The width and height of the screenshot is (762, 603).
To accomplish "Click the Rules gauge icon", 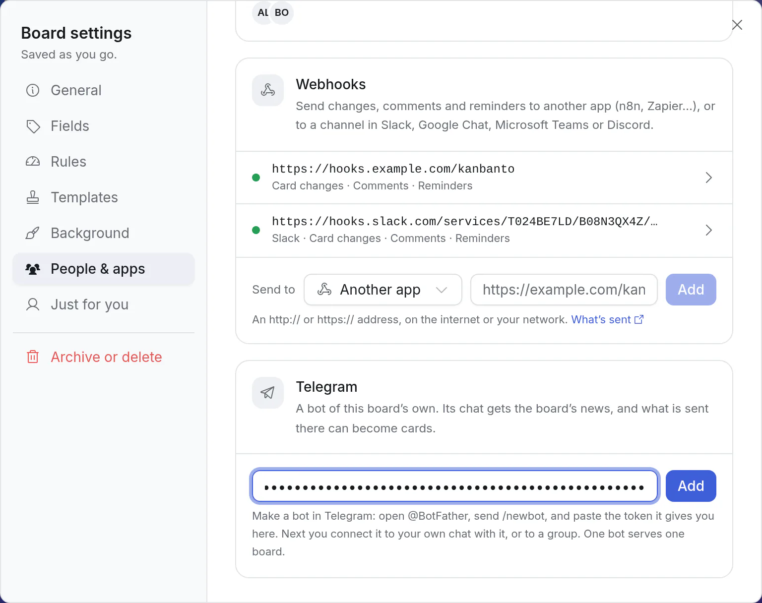I will point(33,162).
